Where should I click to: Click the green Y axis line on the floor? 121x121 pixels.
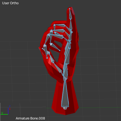(100, 108)
